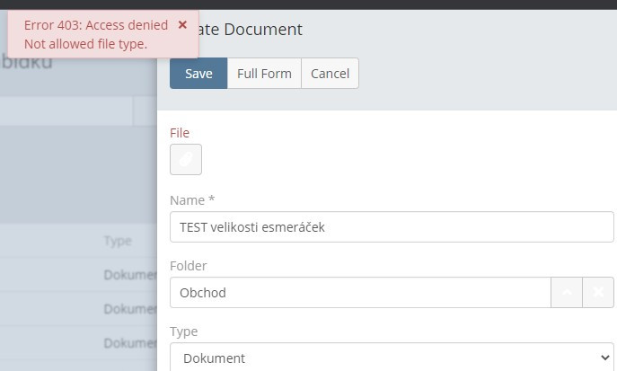617x371 pixels.
Task: Click the Folder field label
Action: 188,266
